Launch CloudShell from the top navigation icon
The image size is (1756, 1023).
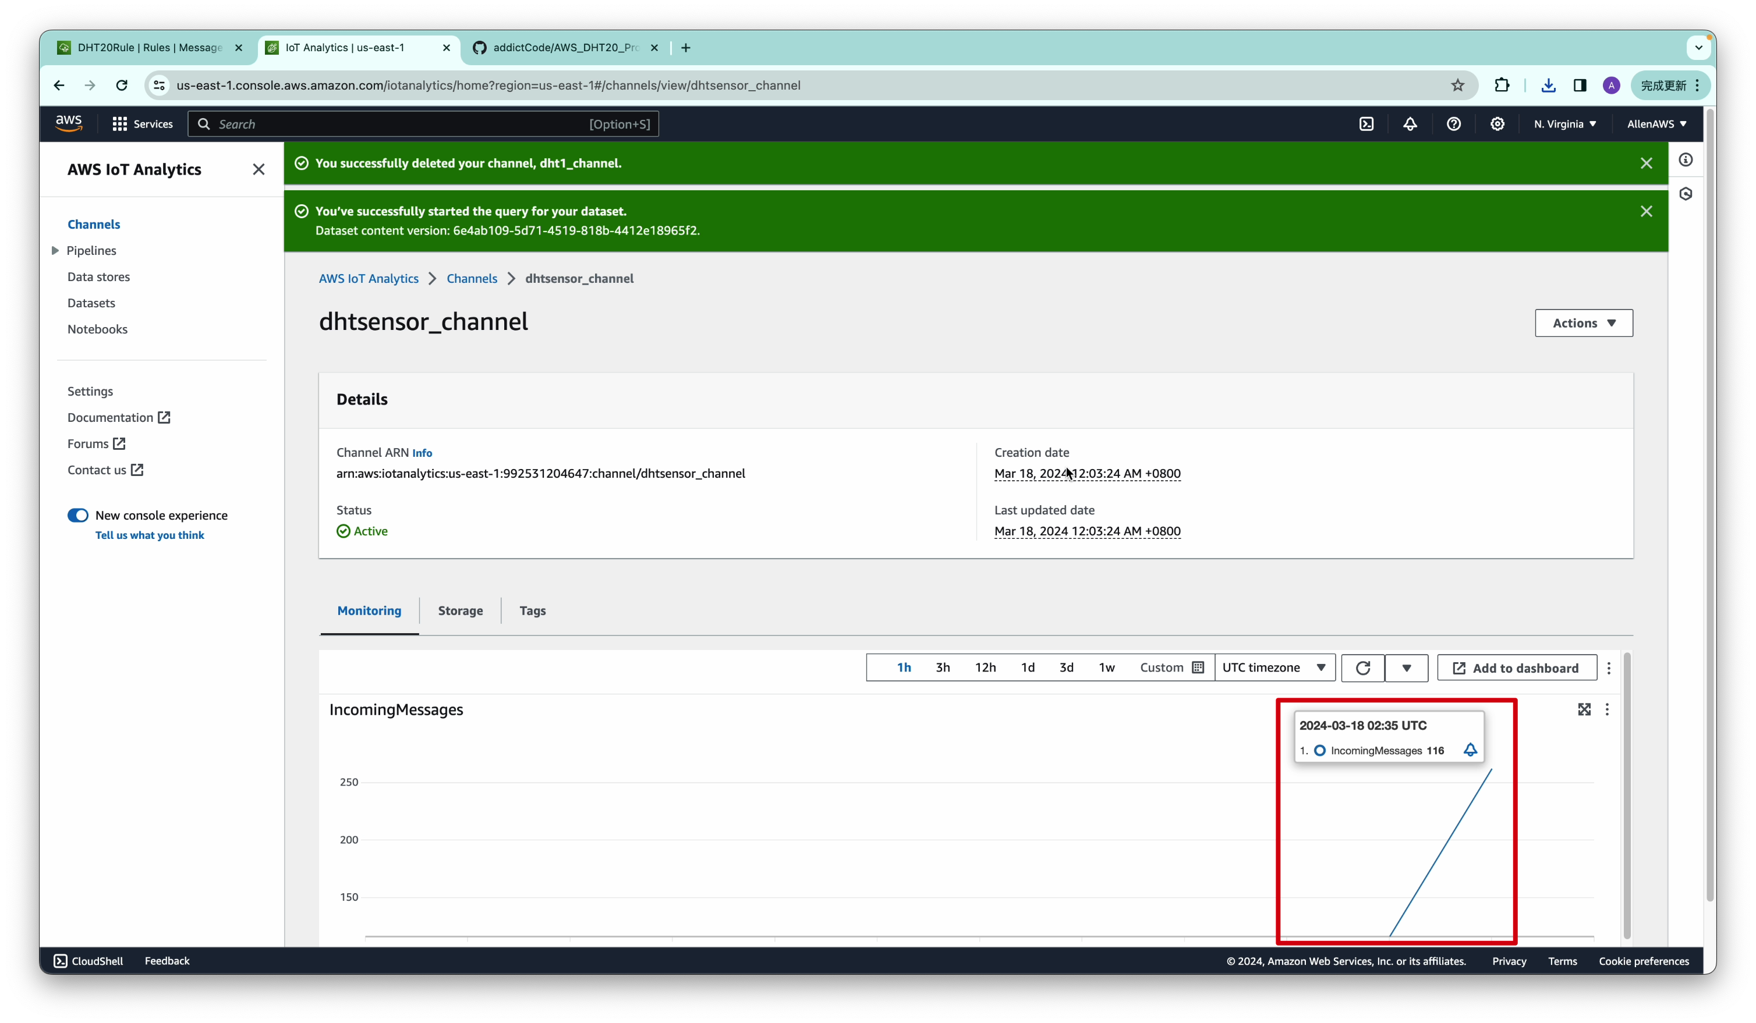tap(1366, 124)
